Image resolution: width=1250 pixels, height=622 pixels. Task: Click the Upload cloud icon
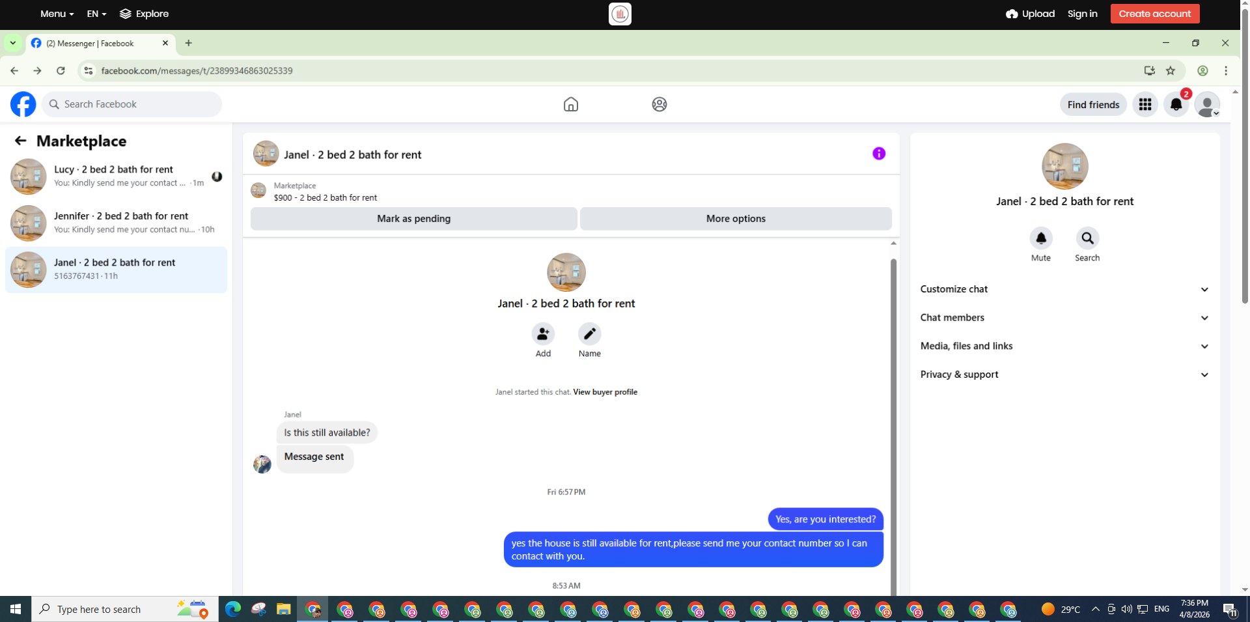click(1012, 14)
